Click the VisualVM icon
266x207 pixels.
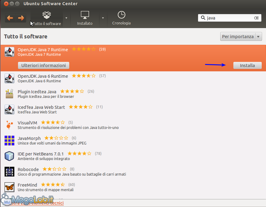[x=9, y=125]
